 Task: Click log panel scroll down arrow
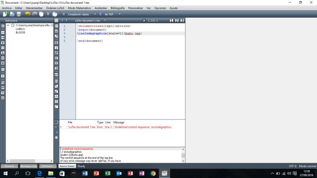coord(183,161)
